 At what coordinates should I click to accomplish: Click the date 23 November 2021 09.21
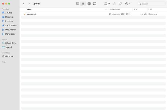(x=120, y=14)
